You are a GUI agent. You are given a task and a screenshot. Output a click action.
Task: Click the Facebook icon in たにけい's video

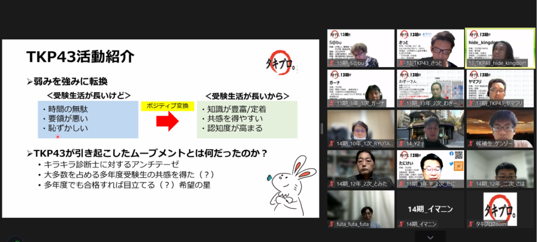451,154
